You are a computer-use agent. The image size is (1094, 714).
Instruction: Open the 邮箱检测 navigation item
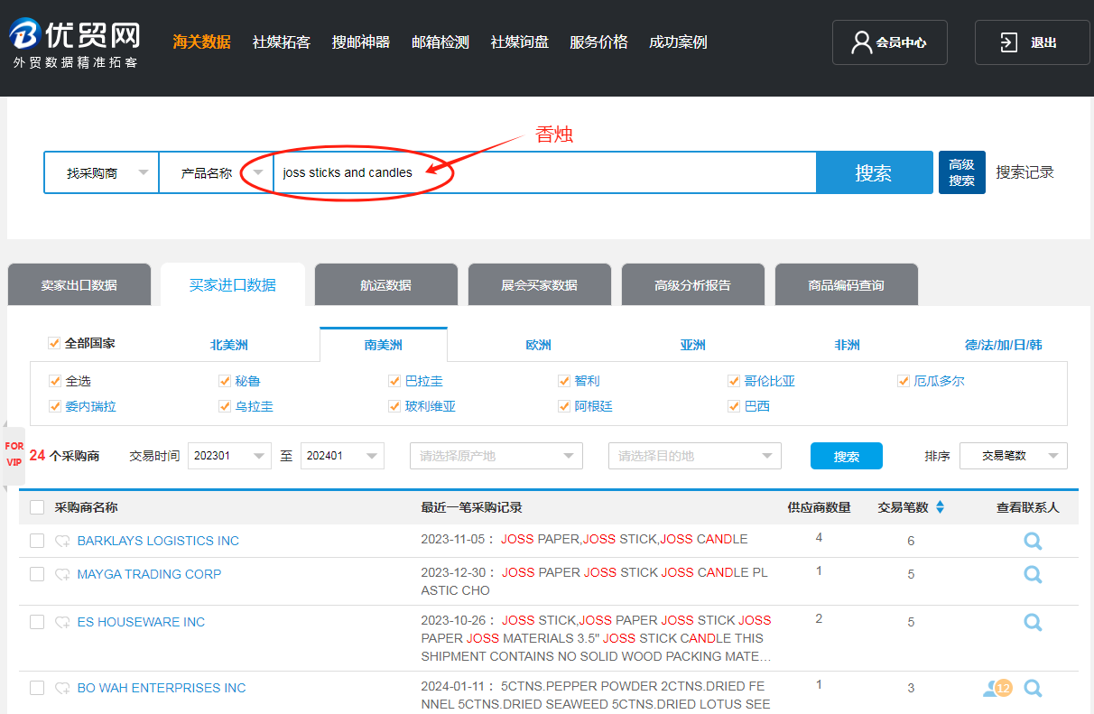click(x=440, y=42)
